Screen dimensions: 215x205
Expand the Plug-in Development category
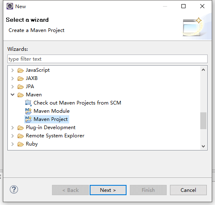click(12, 128)
